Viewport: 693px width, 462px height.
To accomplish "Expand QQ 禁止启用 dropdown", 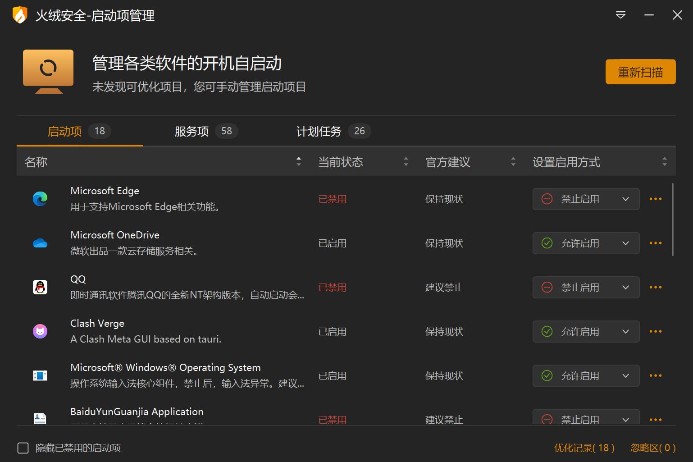I will coord(586,287).
